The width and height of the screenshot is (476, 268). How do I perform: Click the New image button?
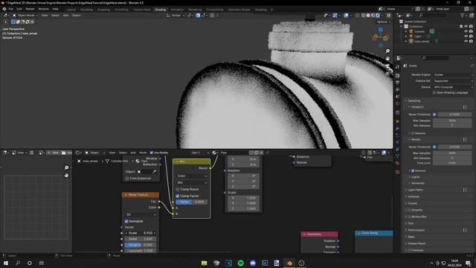pos(53,153)
